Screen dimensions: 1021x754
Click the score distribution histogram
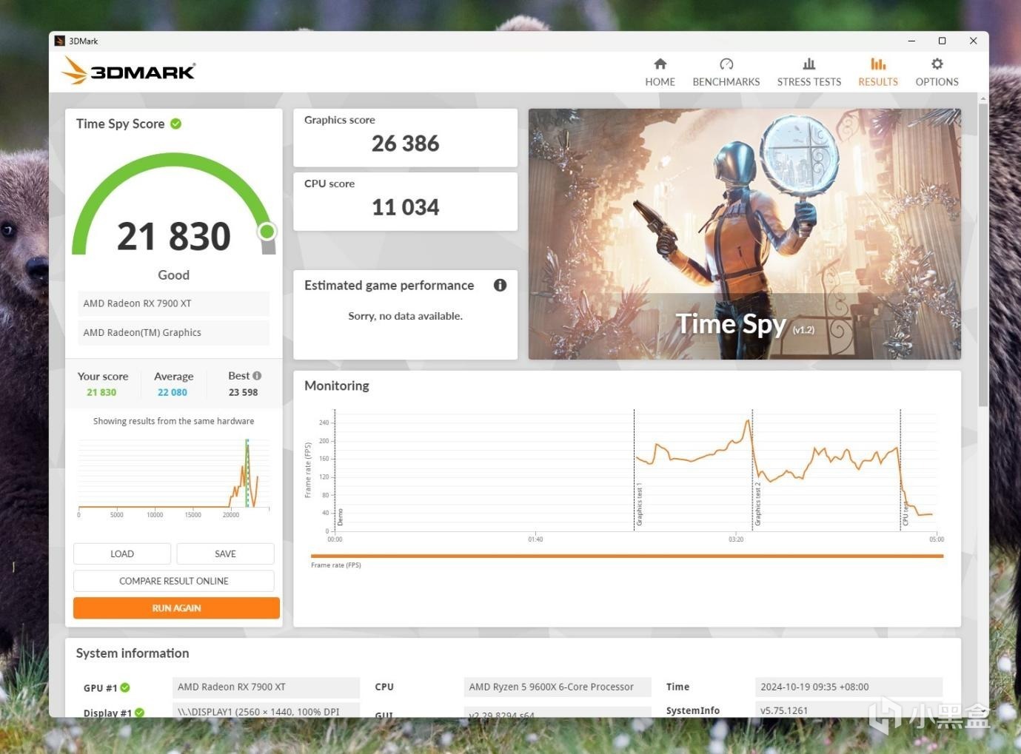tap(174, 477)
